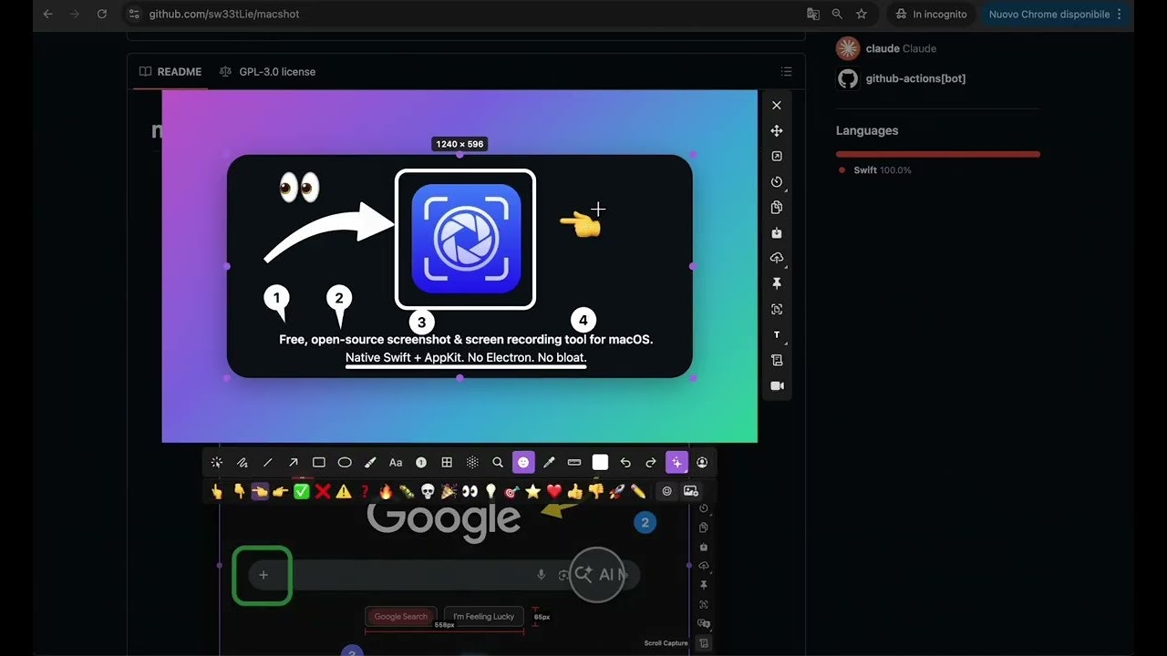Pick the red cross mark emoji

pyautogui.click(x=323, y=491)
